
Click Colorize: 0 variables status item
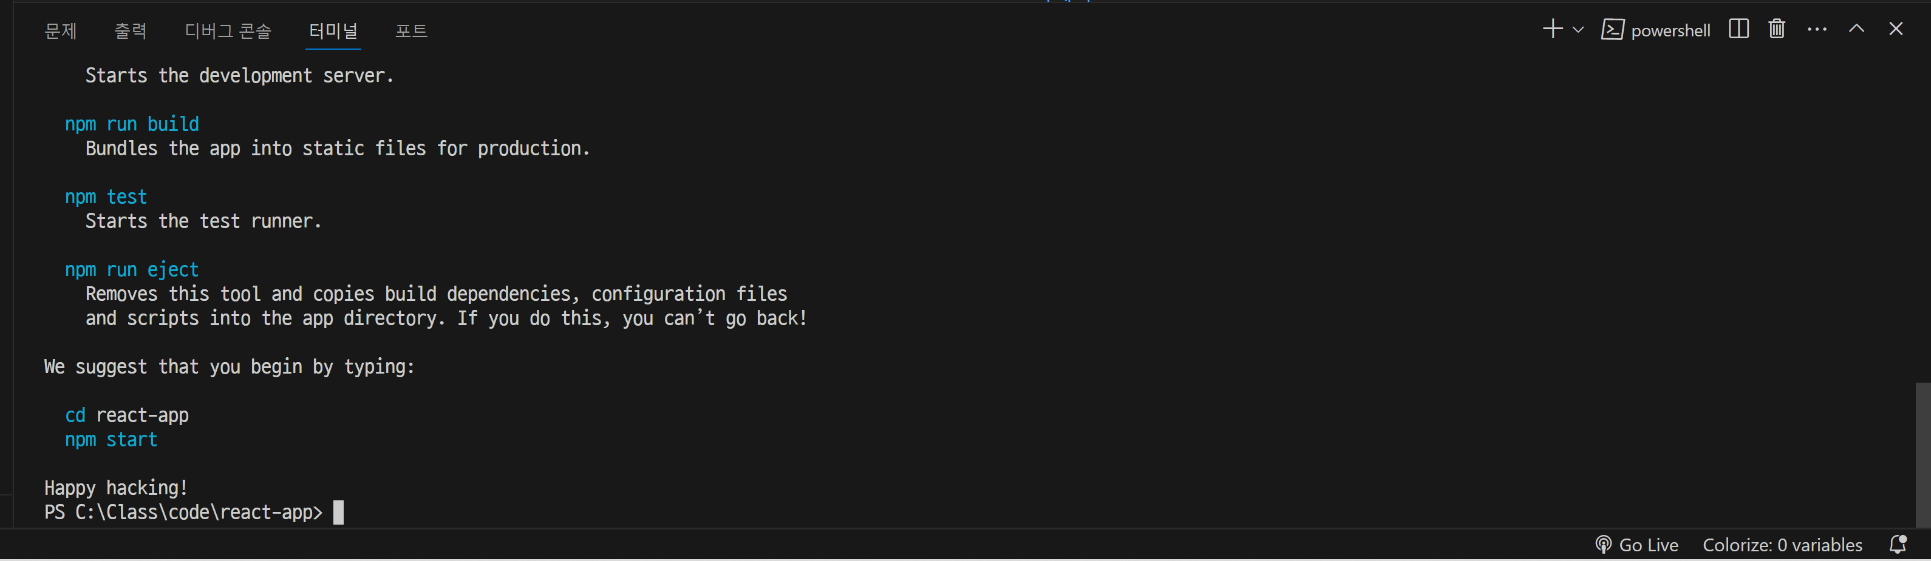coord(1782,545)
